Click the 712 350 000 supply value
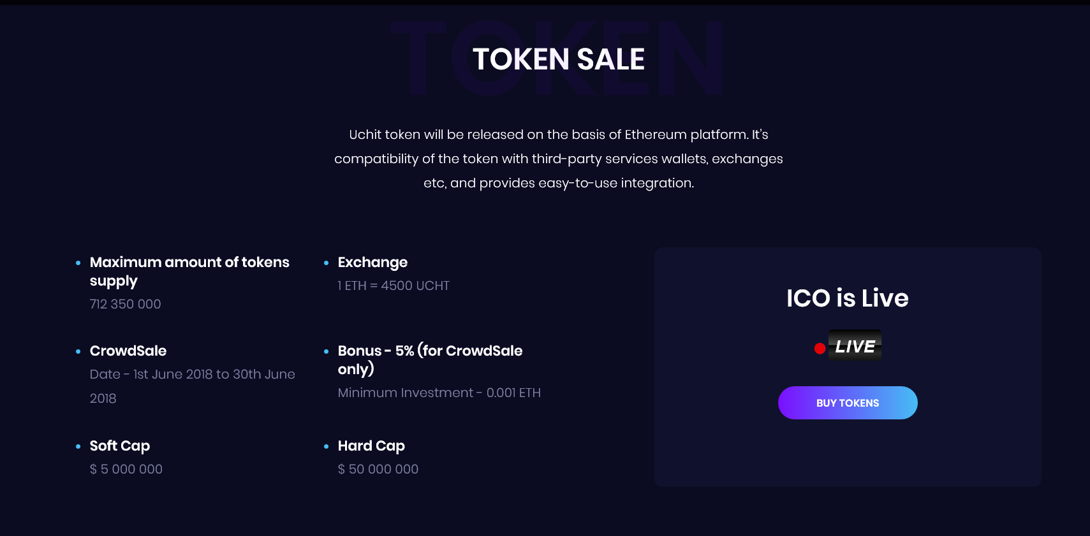1090x536 pixels. pyautogui.click(x=126, y=304)
